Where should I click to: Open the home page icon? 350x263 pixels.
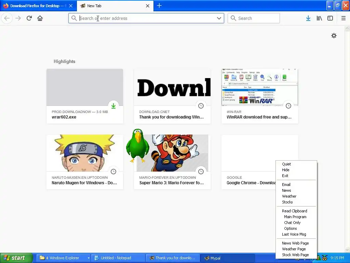pos(40,18)
